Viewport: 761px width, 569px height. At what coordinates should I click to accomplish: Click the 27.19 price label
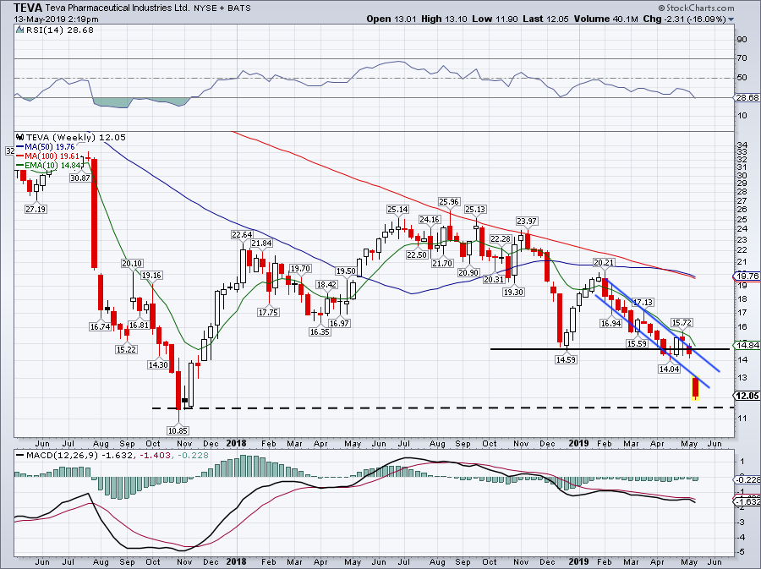coord(36,209)
